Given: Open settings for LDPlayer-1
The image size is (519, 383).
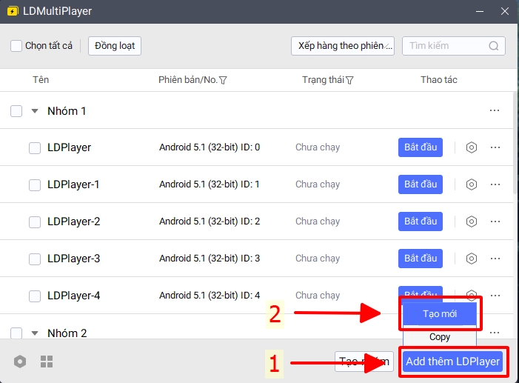Looking at the screenshot, I should tap(472, 184).
